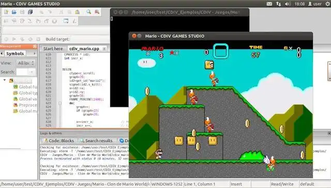Open the Code::Blocks log tab
331x188 pixels.
(59, 141)
